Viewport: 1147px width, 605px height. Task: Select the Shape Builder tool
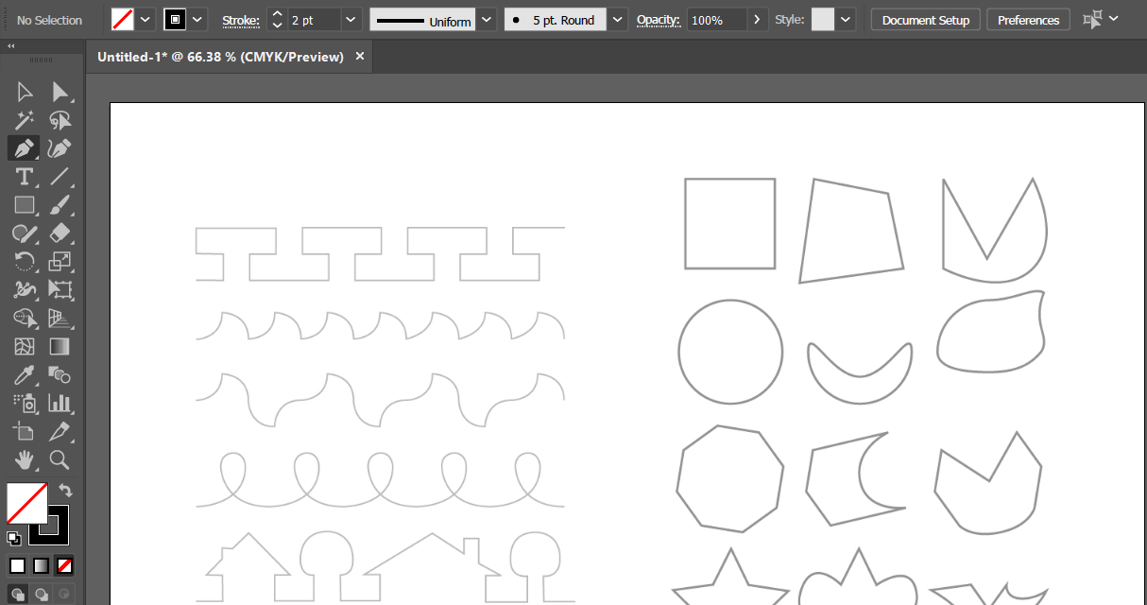click(25, 319)
